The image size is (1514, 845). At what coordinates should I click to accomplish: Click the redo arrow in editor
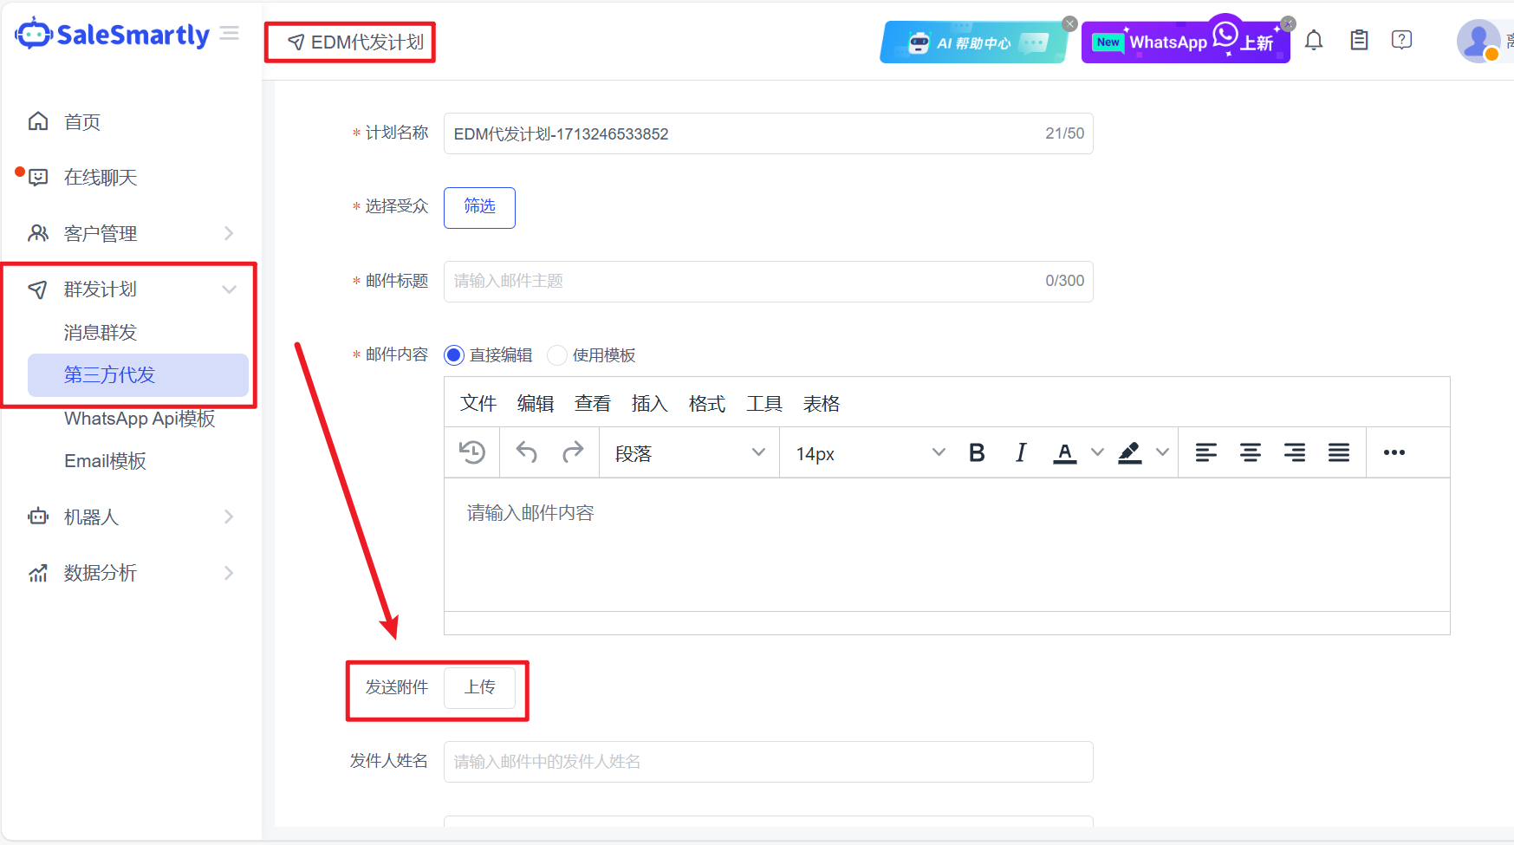pyautogui.click(x=573, y=452)
